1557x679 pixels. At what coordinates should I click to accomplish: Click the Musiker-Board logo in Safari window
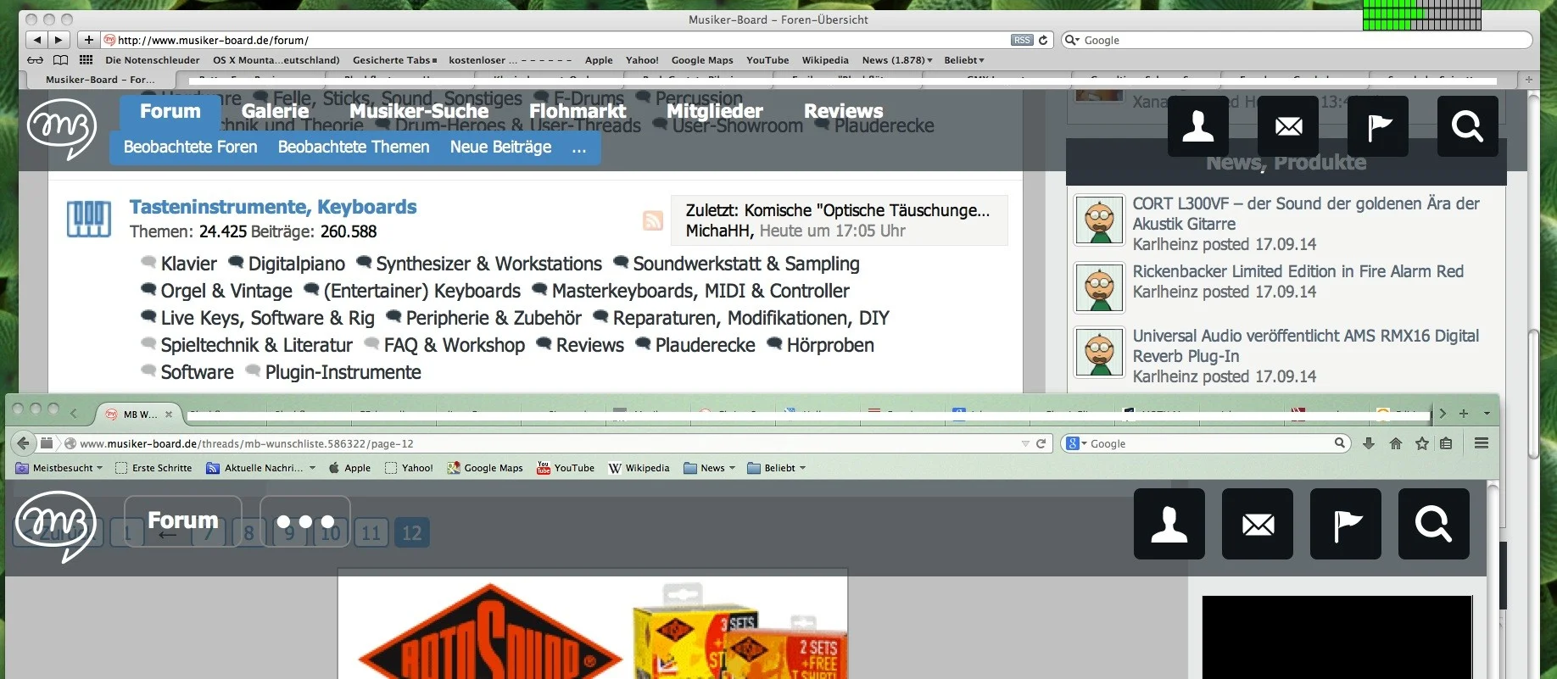tap(61, 128)
